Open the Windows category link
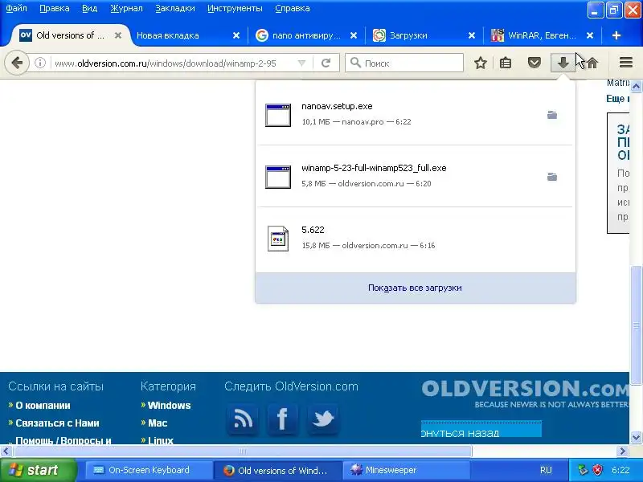 (x=169, y=406)
